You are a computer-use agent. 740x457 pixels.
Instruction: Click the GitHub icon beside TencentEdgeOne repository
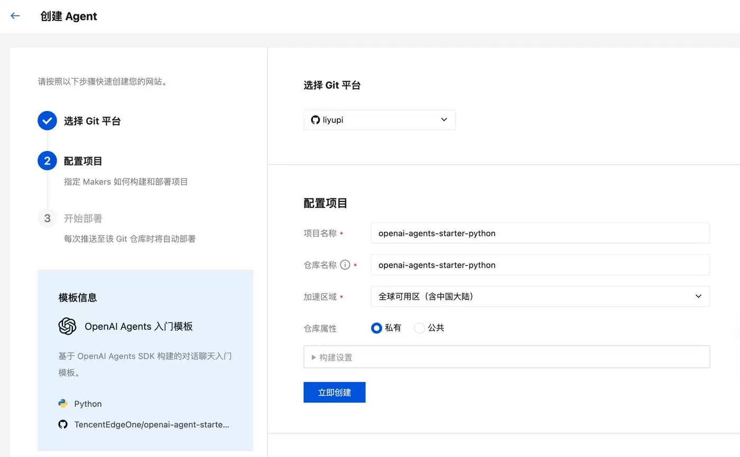63,424
